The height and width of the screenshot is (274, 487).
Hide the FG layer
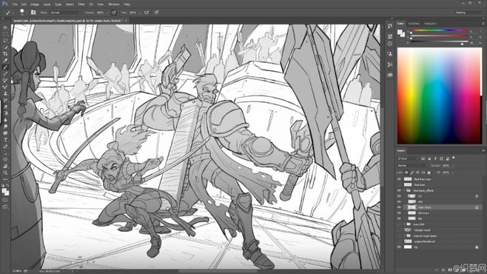pos(399,196)
